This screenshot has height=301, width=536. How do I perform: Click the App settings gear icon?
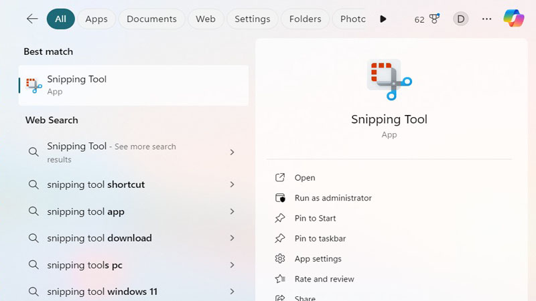pos(280,259)
